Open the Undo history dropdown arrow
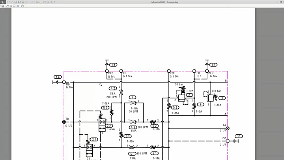 [29, 2]
